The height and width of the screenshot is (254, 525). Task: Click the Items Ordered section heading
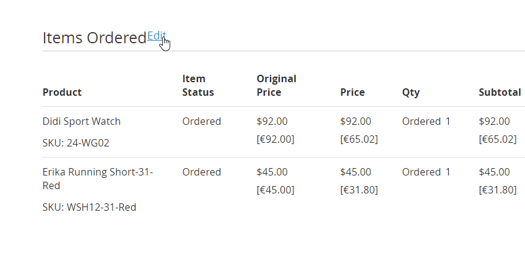[x=95, y=38]
